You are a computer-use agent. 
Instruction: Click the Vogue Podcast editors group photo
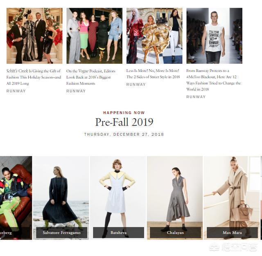coord(95,36)
